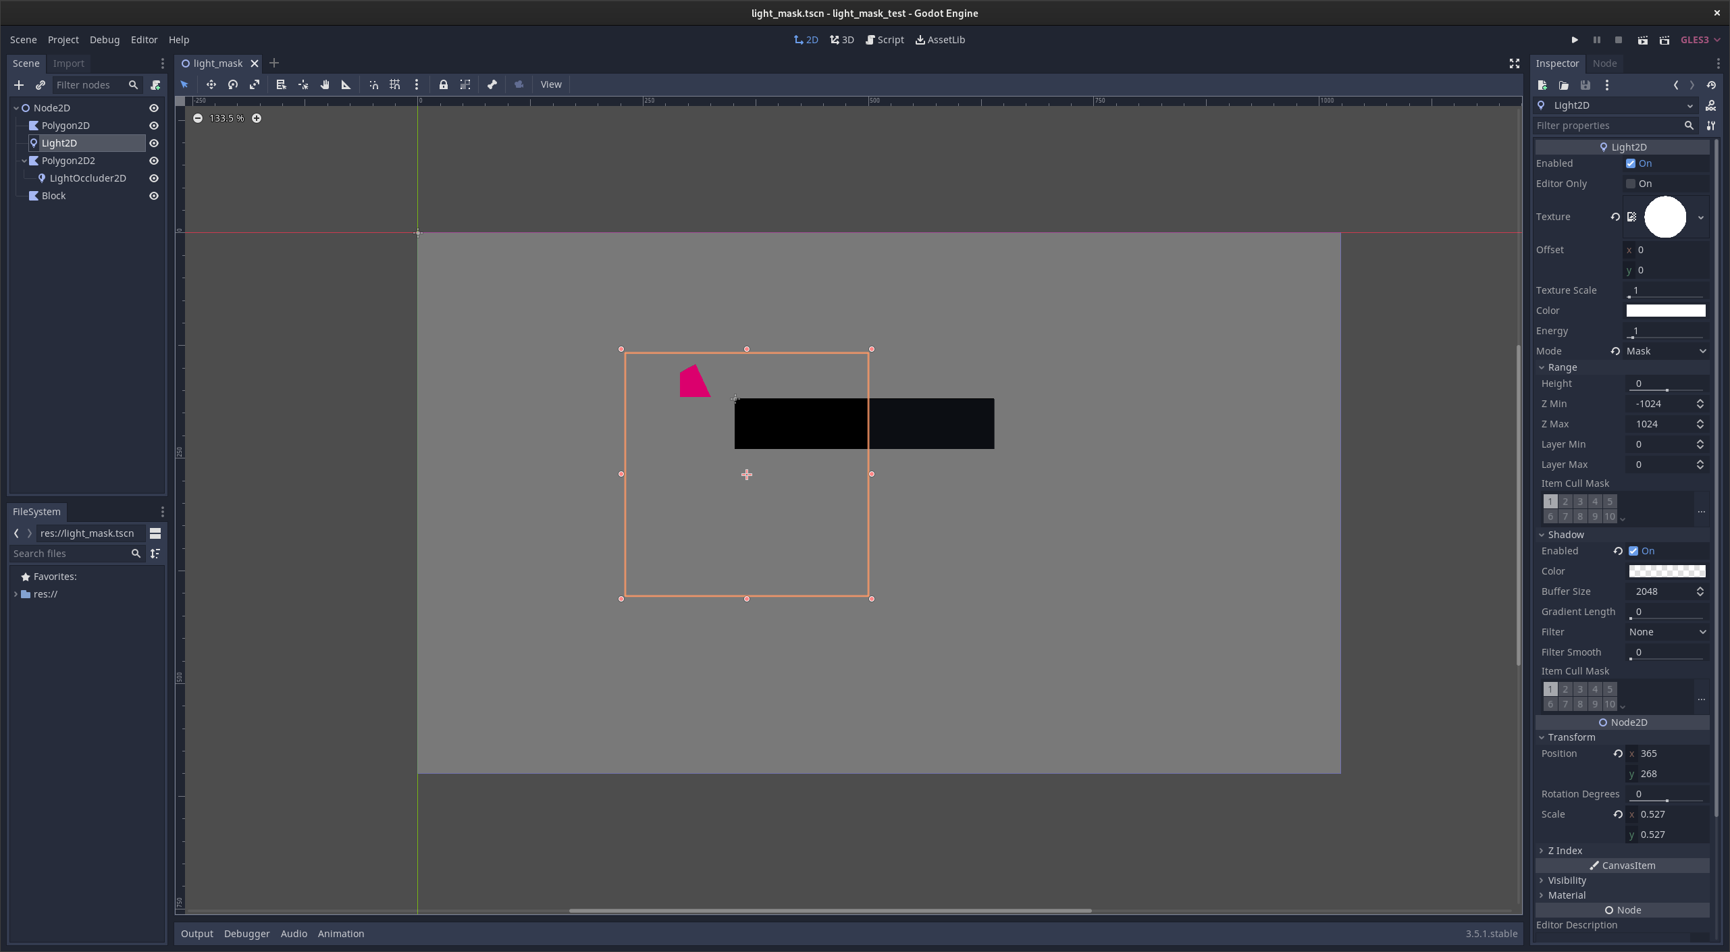Open shadow Filter dropdown
The image size is (1730, 952).
click(1666, 632)
